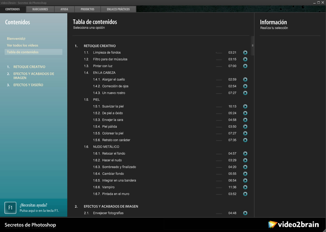Click the Suavizar la piel title

[113, 106]
